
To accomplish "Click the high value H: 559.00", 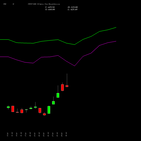I will pos(73,7).
